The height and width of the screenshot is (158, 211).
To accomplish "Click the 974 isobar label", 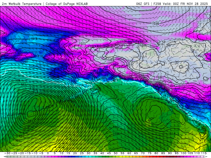I will click(x=36, y=91).
